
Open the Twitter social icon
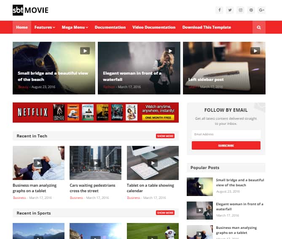[230, 10]
